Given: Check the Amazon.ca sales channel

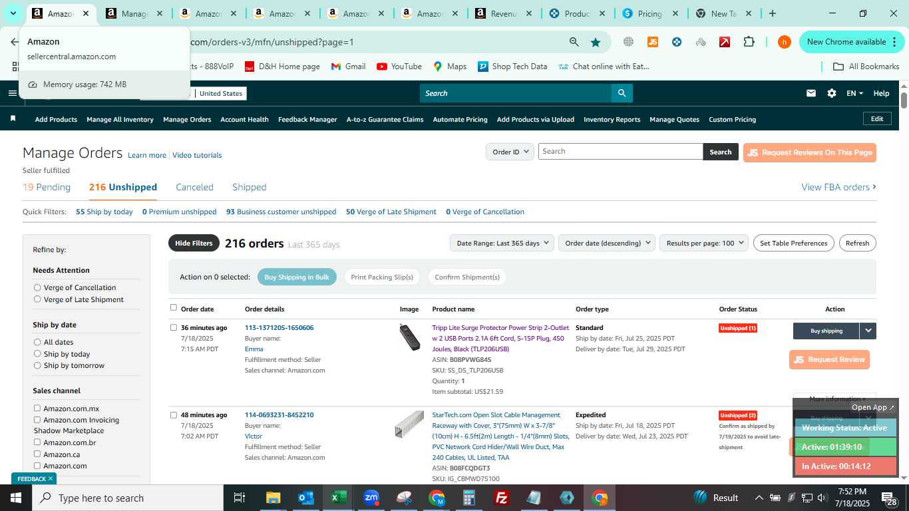Looking at the screenshot, I should [x=37, y=454].
